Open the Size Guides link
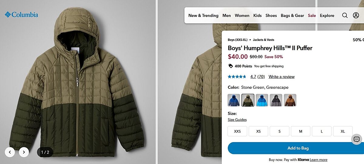The image size is (364, 164). tap(237, 120)
